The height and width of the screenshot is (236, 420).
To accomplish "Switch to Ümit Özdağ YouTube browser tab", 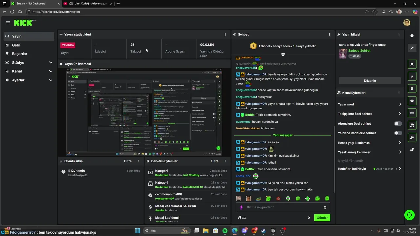I will click(x=89, y=4).
